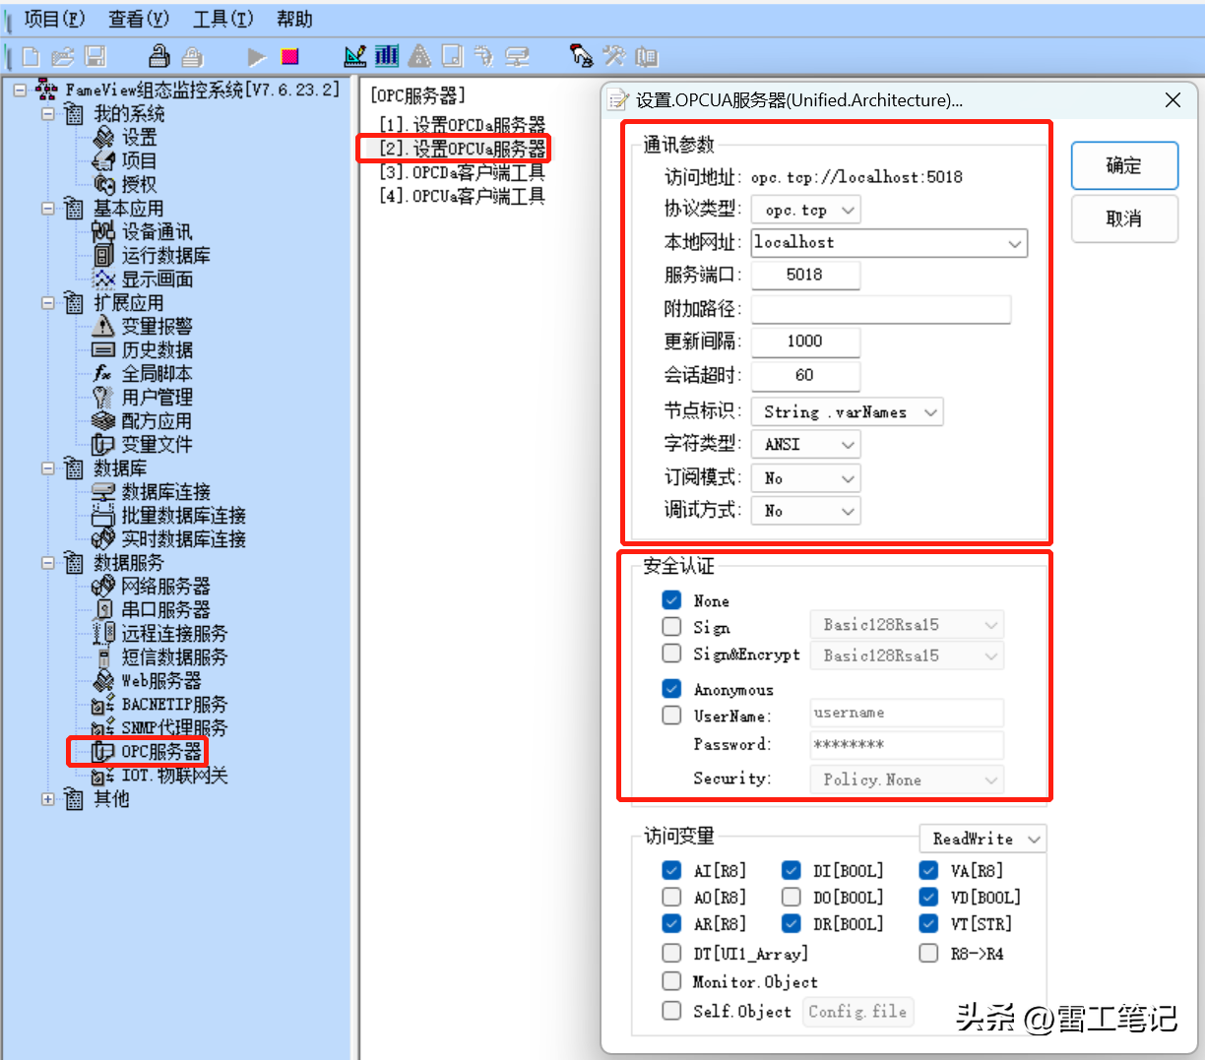Screen dimensions: 1205x1060
Task: Open the 工具(T) menu
Action: [x=222, y=19]
